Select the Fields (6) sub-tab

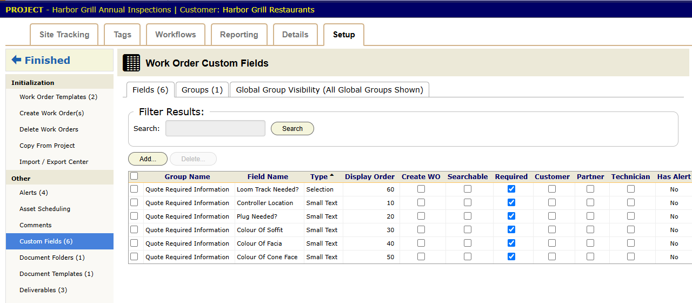point(150,90)
